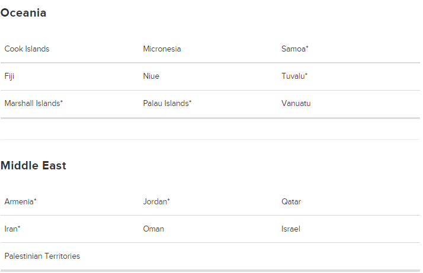
Task: Choose Samoa in the Oceania table
Action: point(293,49)
